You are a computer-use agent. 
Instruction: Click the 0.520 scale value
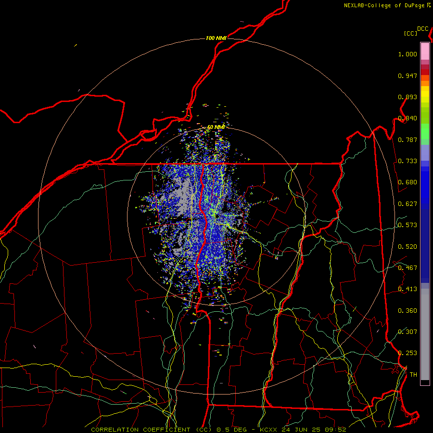pyautogui.click(x=408, y=247)
